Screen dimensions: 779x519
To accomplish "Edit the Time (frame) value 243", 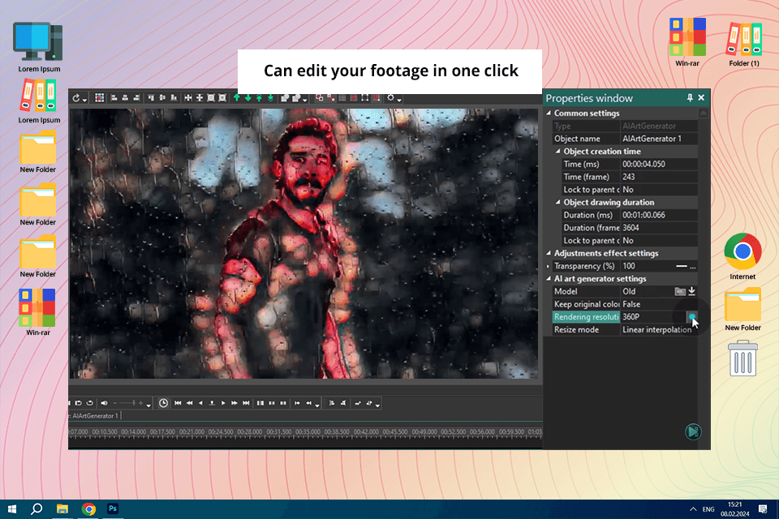I will click(x=659, y=177).
